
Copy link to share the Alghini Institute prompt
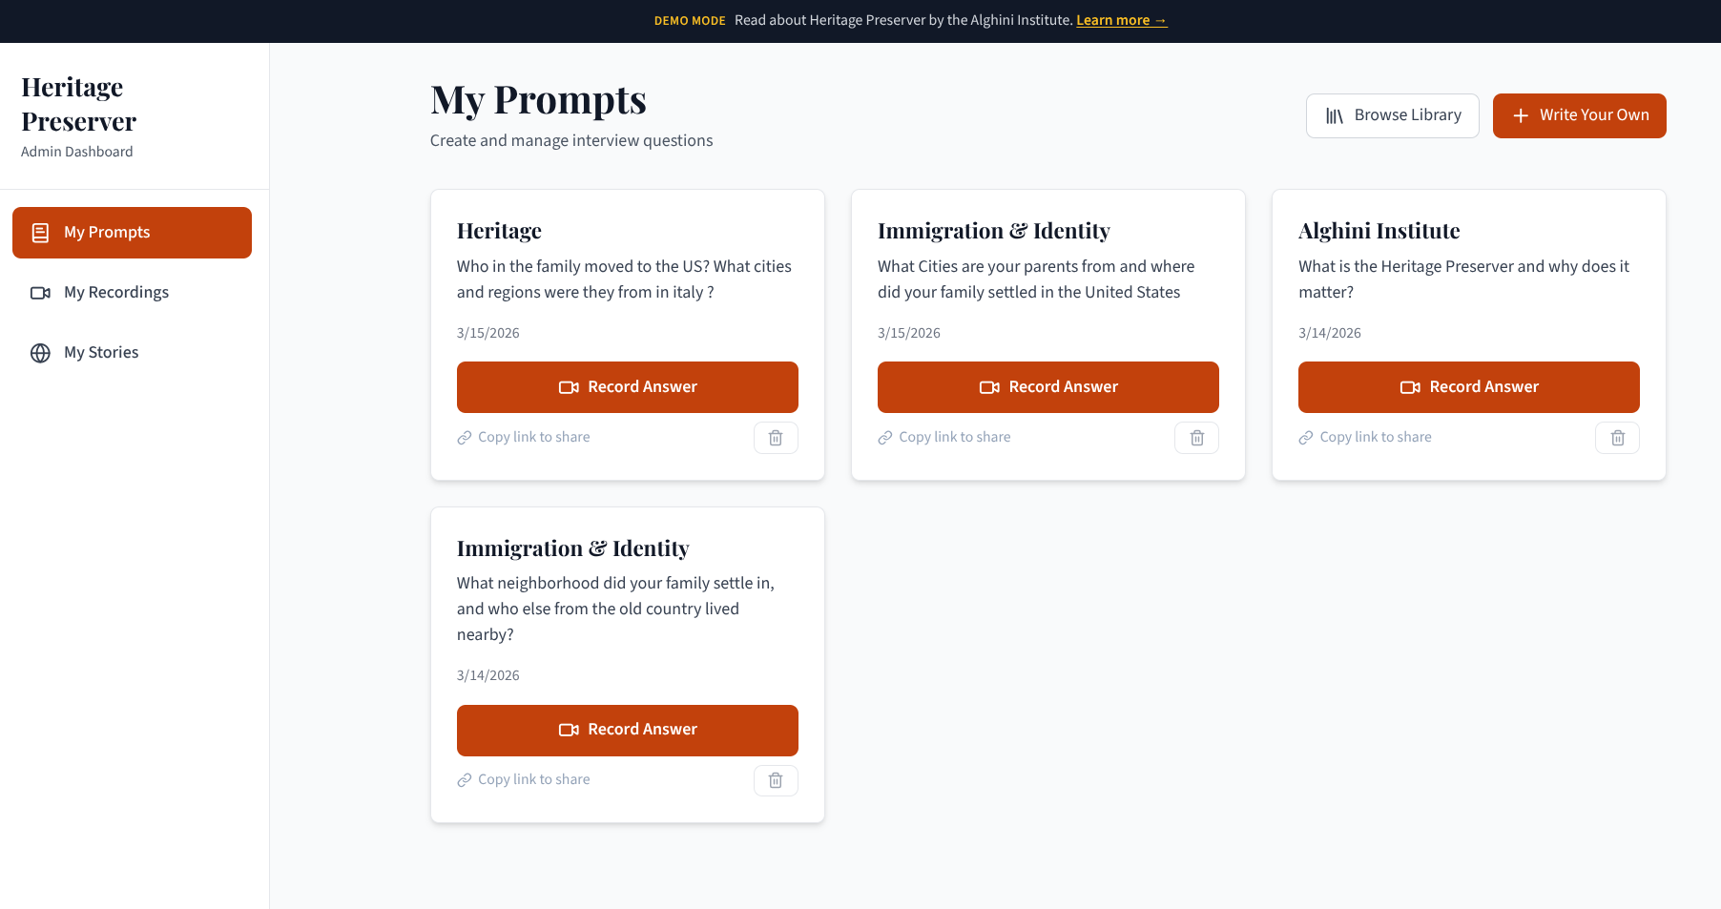1364,437
